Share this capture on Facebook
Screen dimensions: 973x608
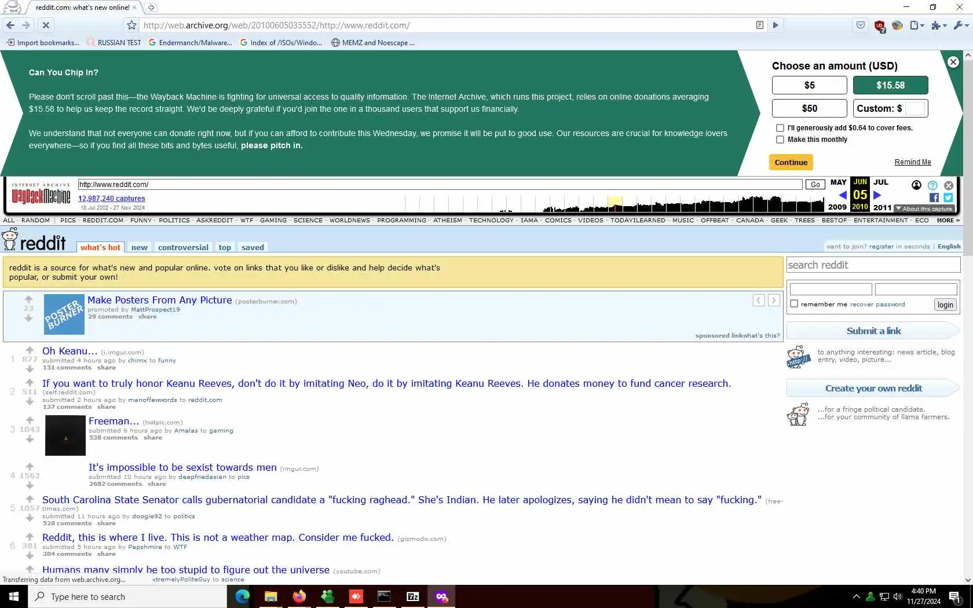(x=934, y=197)
